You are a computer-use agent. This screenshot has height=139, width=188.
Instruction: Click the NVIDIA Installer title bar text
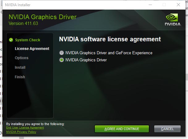point(18,5)
